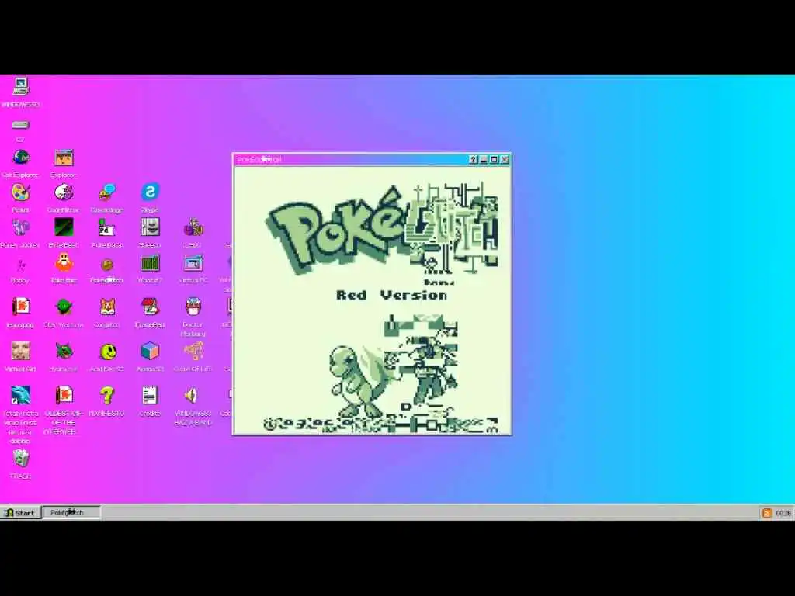Open OLDEST GIF OF THE INTERWEB icon
Viewport: 795px width, 596px height.
click(64, 395)
